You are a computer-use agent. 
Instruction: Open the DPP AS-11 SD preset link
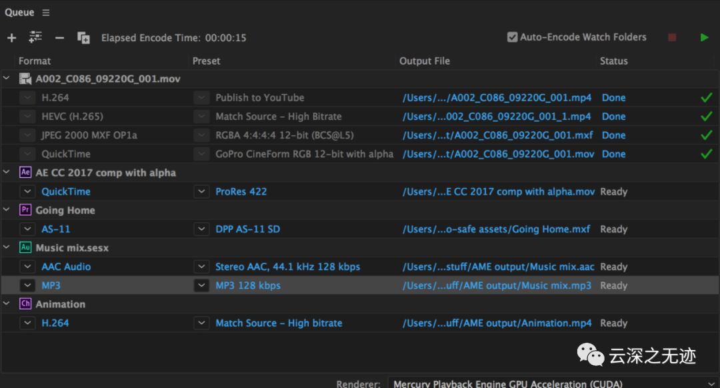click(x=247, y=229)
